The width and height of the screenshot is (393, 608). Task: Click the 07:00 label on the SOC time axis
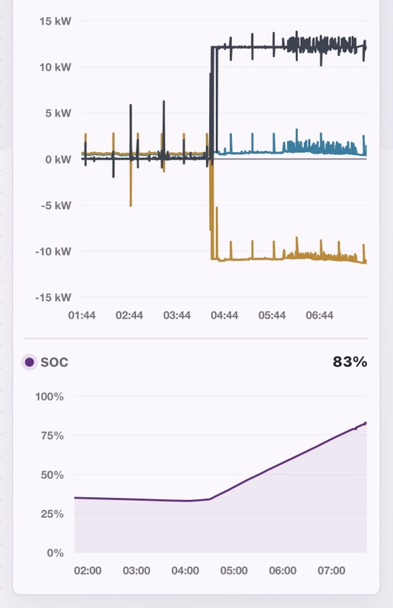point(331,571)
